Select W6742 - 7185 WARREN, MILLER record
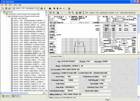Image resolution: width=140 pixels, height=101 pixels. (x=29, y=56)
